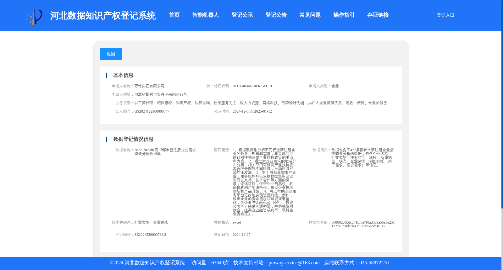Select registration number SZ2024520000788.2

150,235
